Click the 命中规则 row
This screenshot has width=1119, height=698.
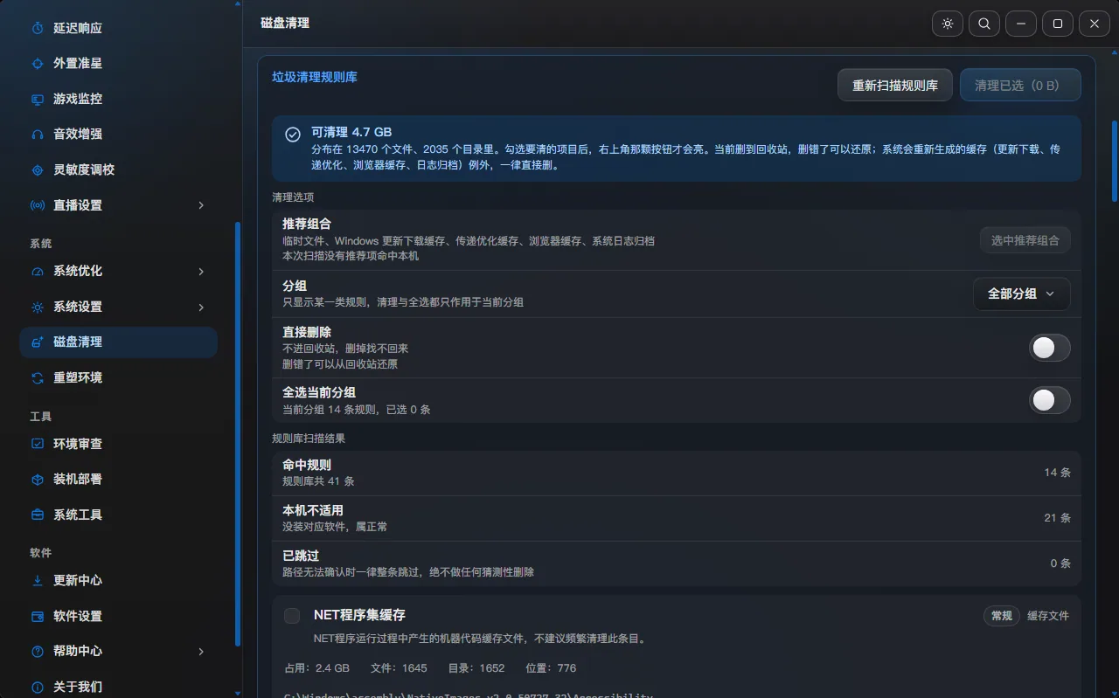pos(676,473)
